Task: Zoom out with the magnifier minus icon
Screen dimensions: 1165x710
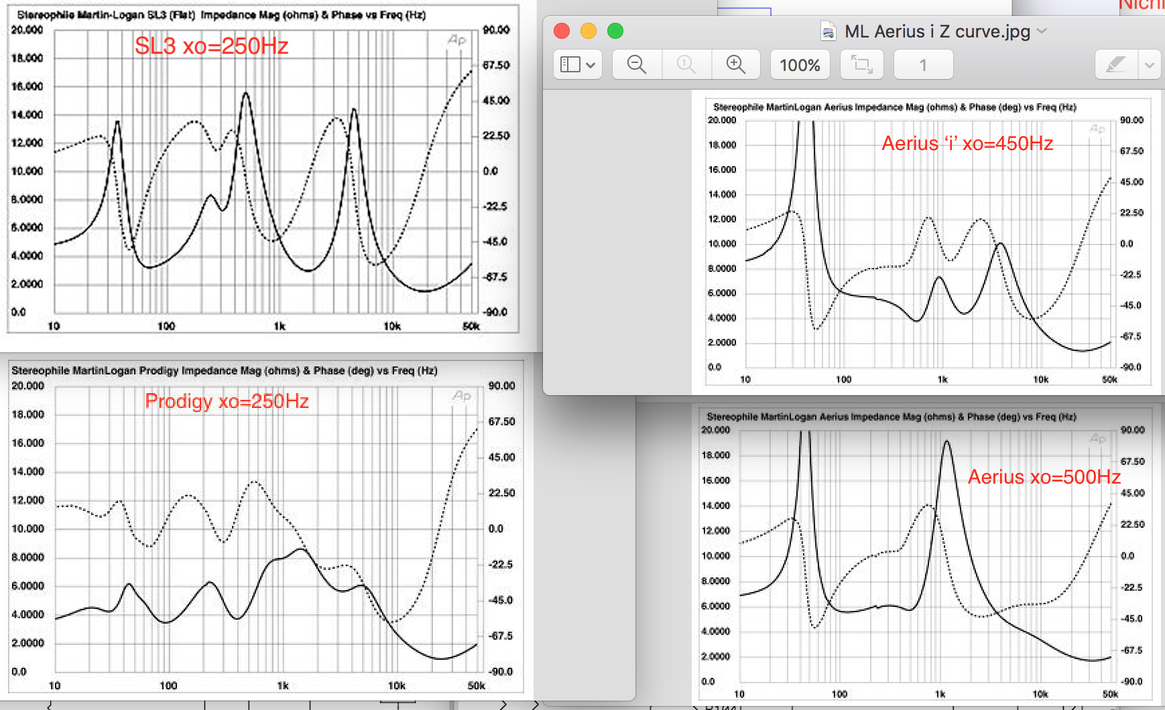Action: (637, 65)
